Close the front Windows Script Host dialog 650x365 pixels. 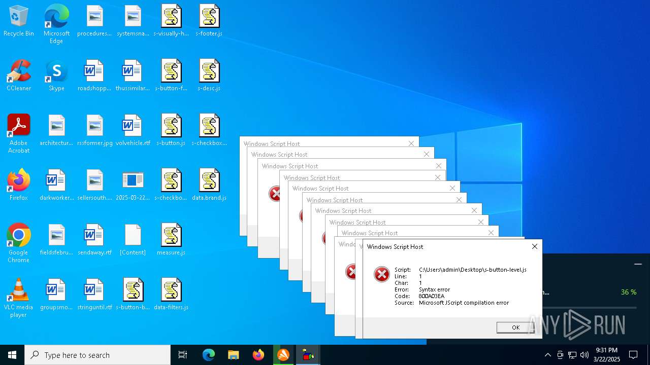tap(534, 246)
